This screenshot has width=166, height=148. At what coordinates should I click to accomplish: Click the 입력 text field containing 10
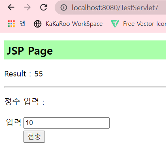(66, 123)
